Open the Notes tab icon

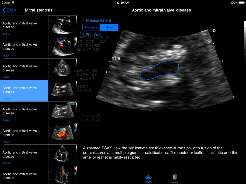[174, 178]
